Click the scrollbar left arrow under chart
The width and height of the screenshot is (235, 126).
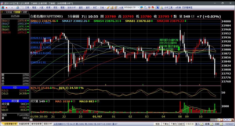[x=31, y=120]
